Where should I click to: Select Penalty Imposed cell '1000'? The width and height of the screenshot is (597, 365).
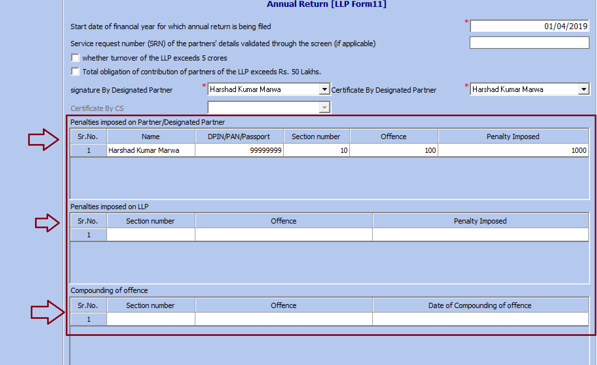pyautogui.click(x=513, y=150)
